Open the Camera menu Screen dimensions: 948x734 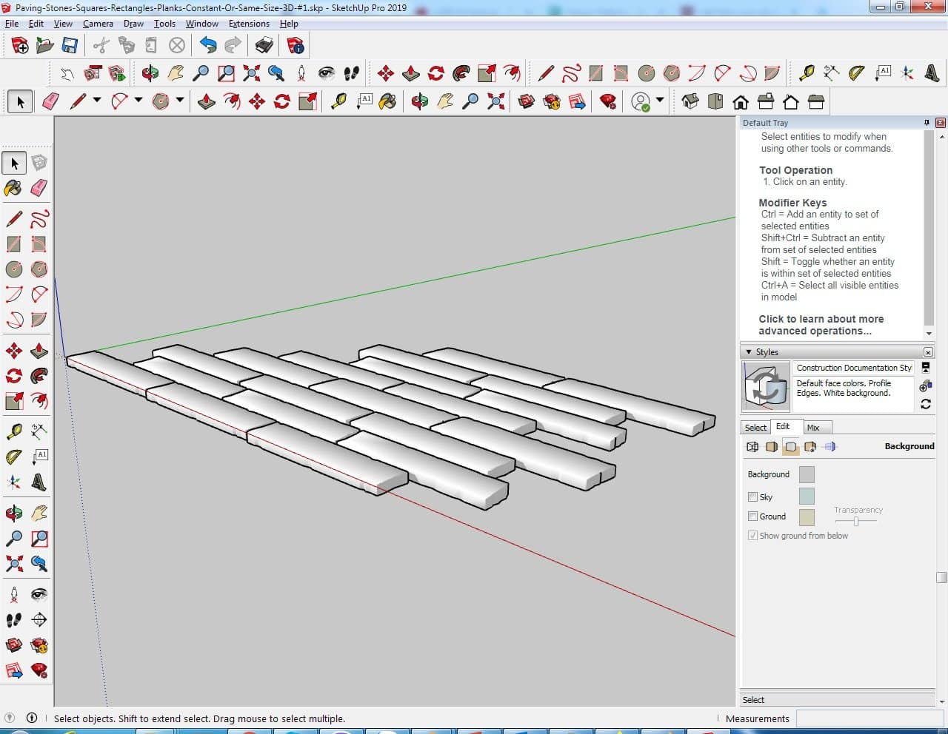point(98,24)
